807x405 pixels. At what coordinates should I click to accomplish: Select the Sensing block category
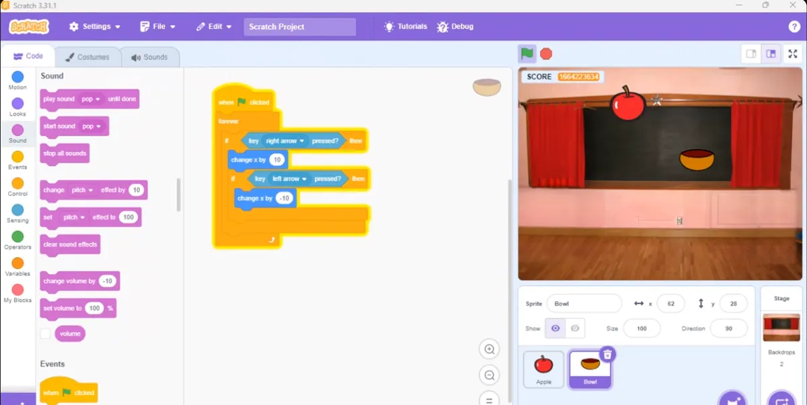point(17,214)
